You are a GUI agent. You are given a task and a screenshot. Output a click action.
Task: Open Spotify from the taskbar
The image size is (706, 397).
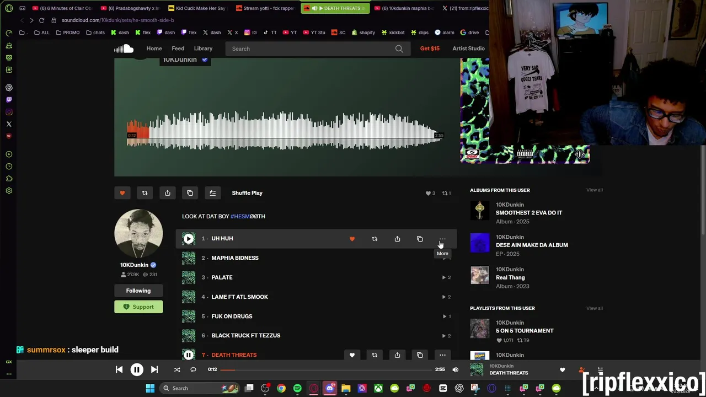click(297, 388)
